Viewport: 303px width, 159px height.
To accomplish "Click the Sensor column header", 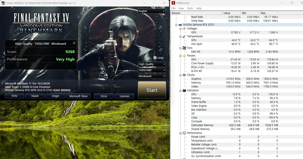I will pos(196,13).
